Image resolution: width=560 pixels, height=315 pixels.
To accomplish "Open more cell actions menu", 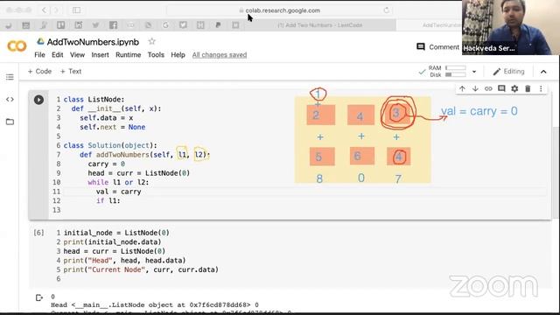I will [x=541, y=88].
